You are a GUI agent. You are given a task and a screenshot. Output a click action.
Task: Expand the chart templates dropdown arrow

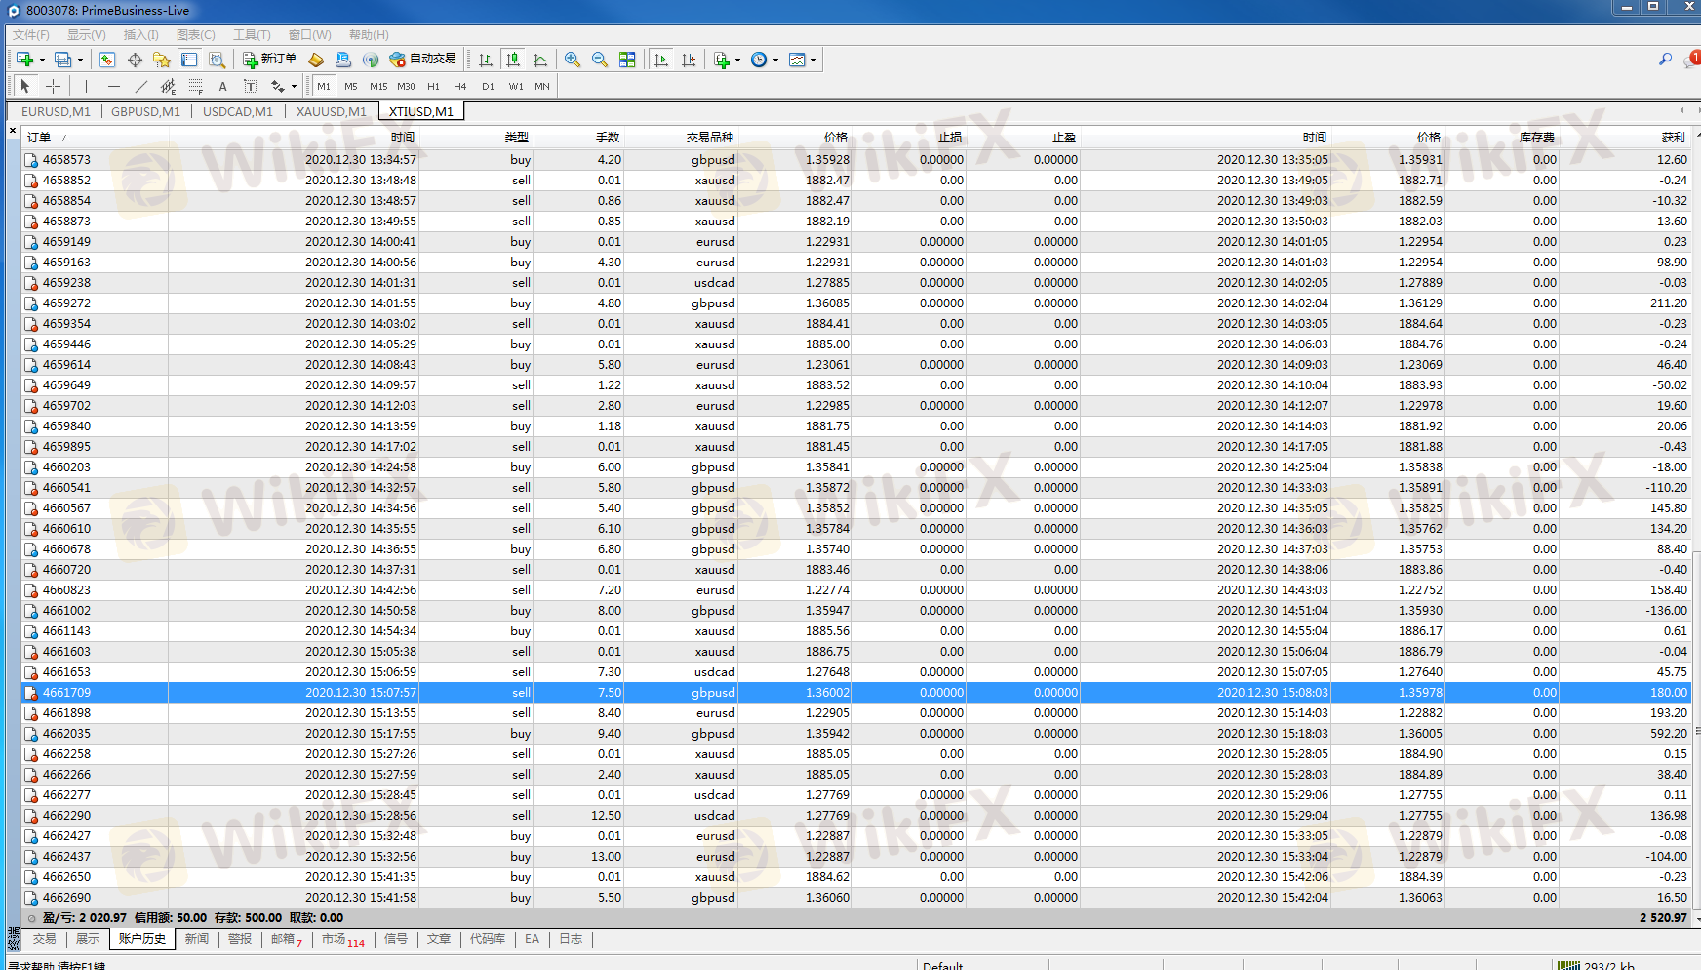(813, 60)
